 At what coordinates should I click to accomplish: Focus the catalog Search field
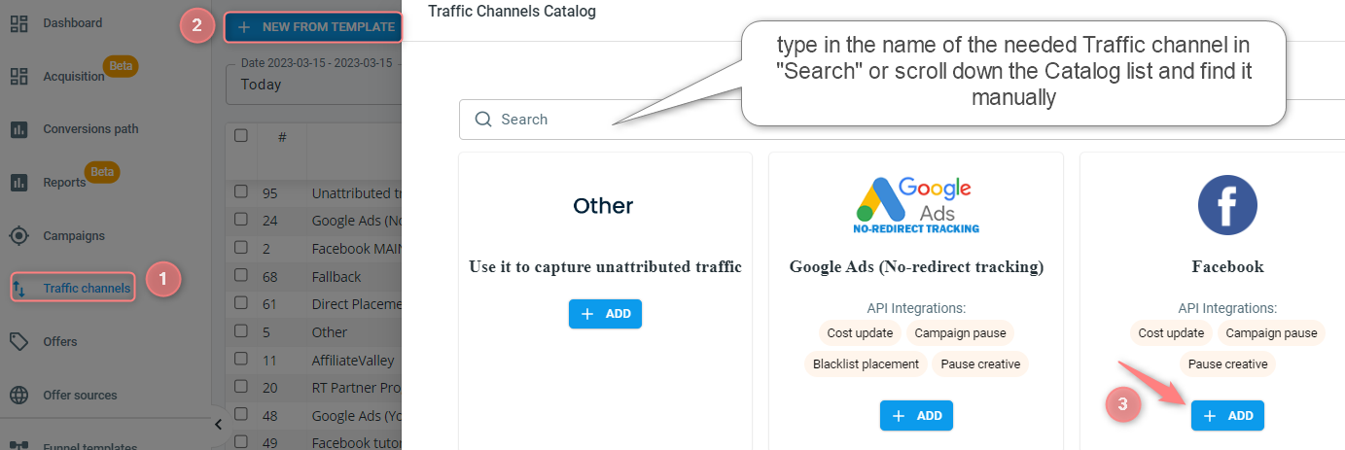point(603,120)
